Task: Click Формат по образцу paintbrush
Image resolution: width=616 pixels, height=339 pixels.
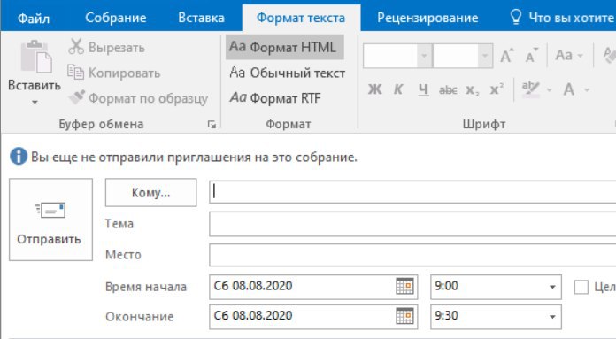Action: coord(138,98)
